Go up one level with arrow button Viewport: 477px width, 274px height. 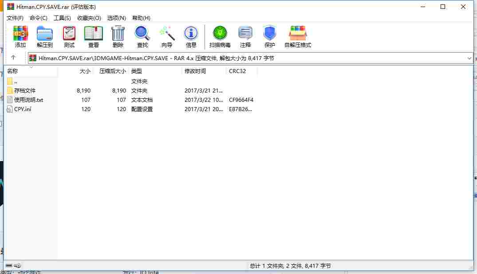pyautogui.click(x=13, y=58)
